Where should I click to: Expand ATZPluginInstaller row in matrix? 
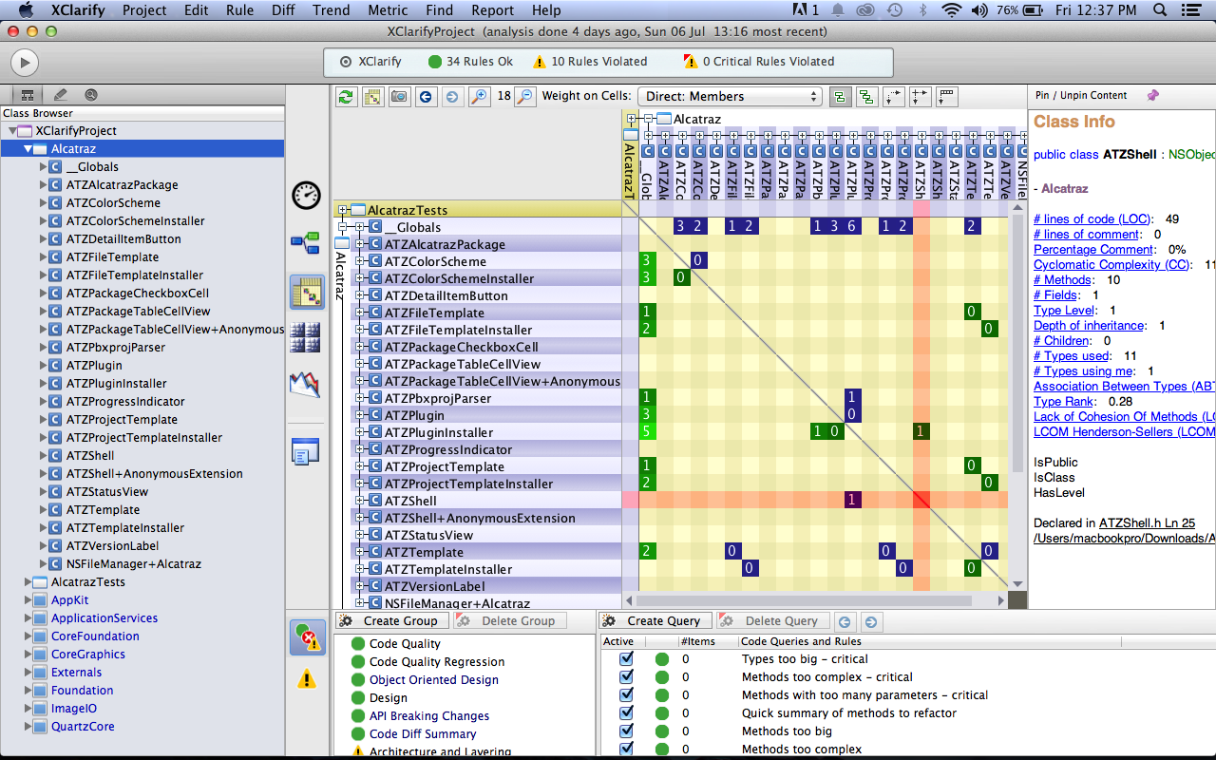[359, 432]
